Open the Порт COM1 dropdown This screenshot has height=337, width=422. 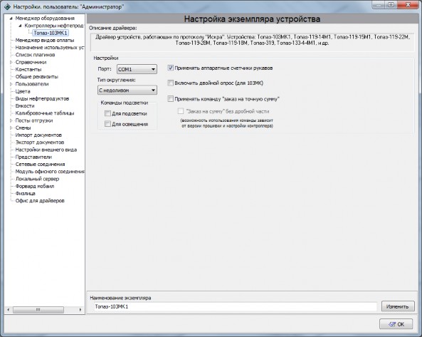pos(137,69)
